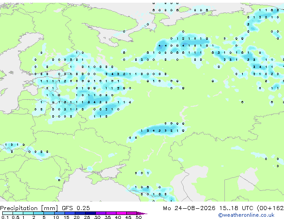This screenshot has height=219, width=284.
Task: Click the 'Mo 24-08-2026' date text
Action: point(189,208)
